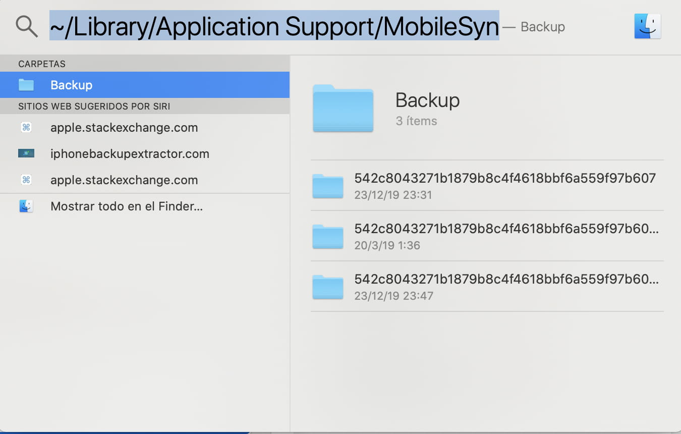
Task: Click the large Backup folder preview icon
Action: point(343,108)
